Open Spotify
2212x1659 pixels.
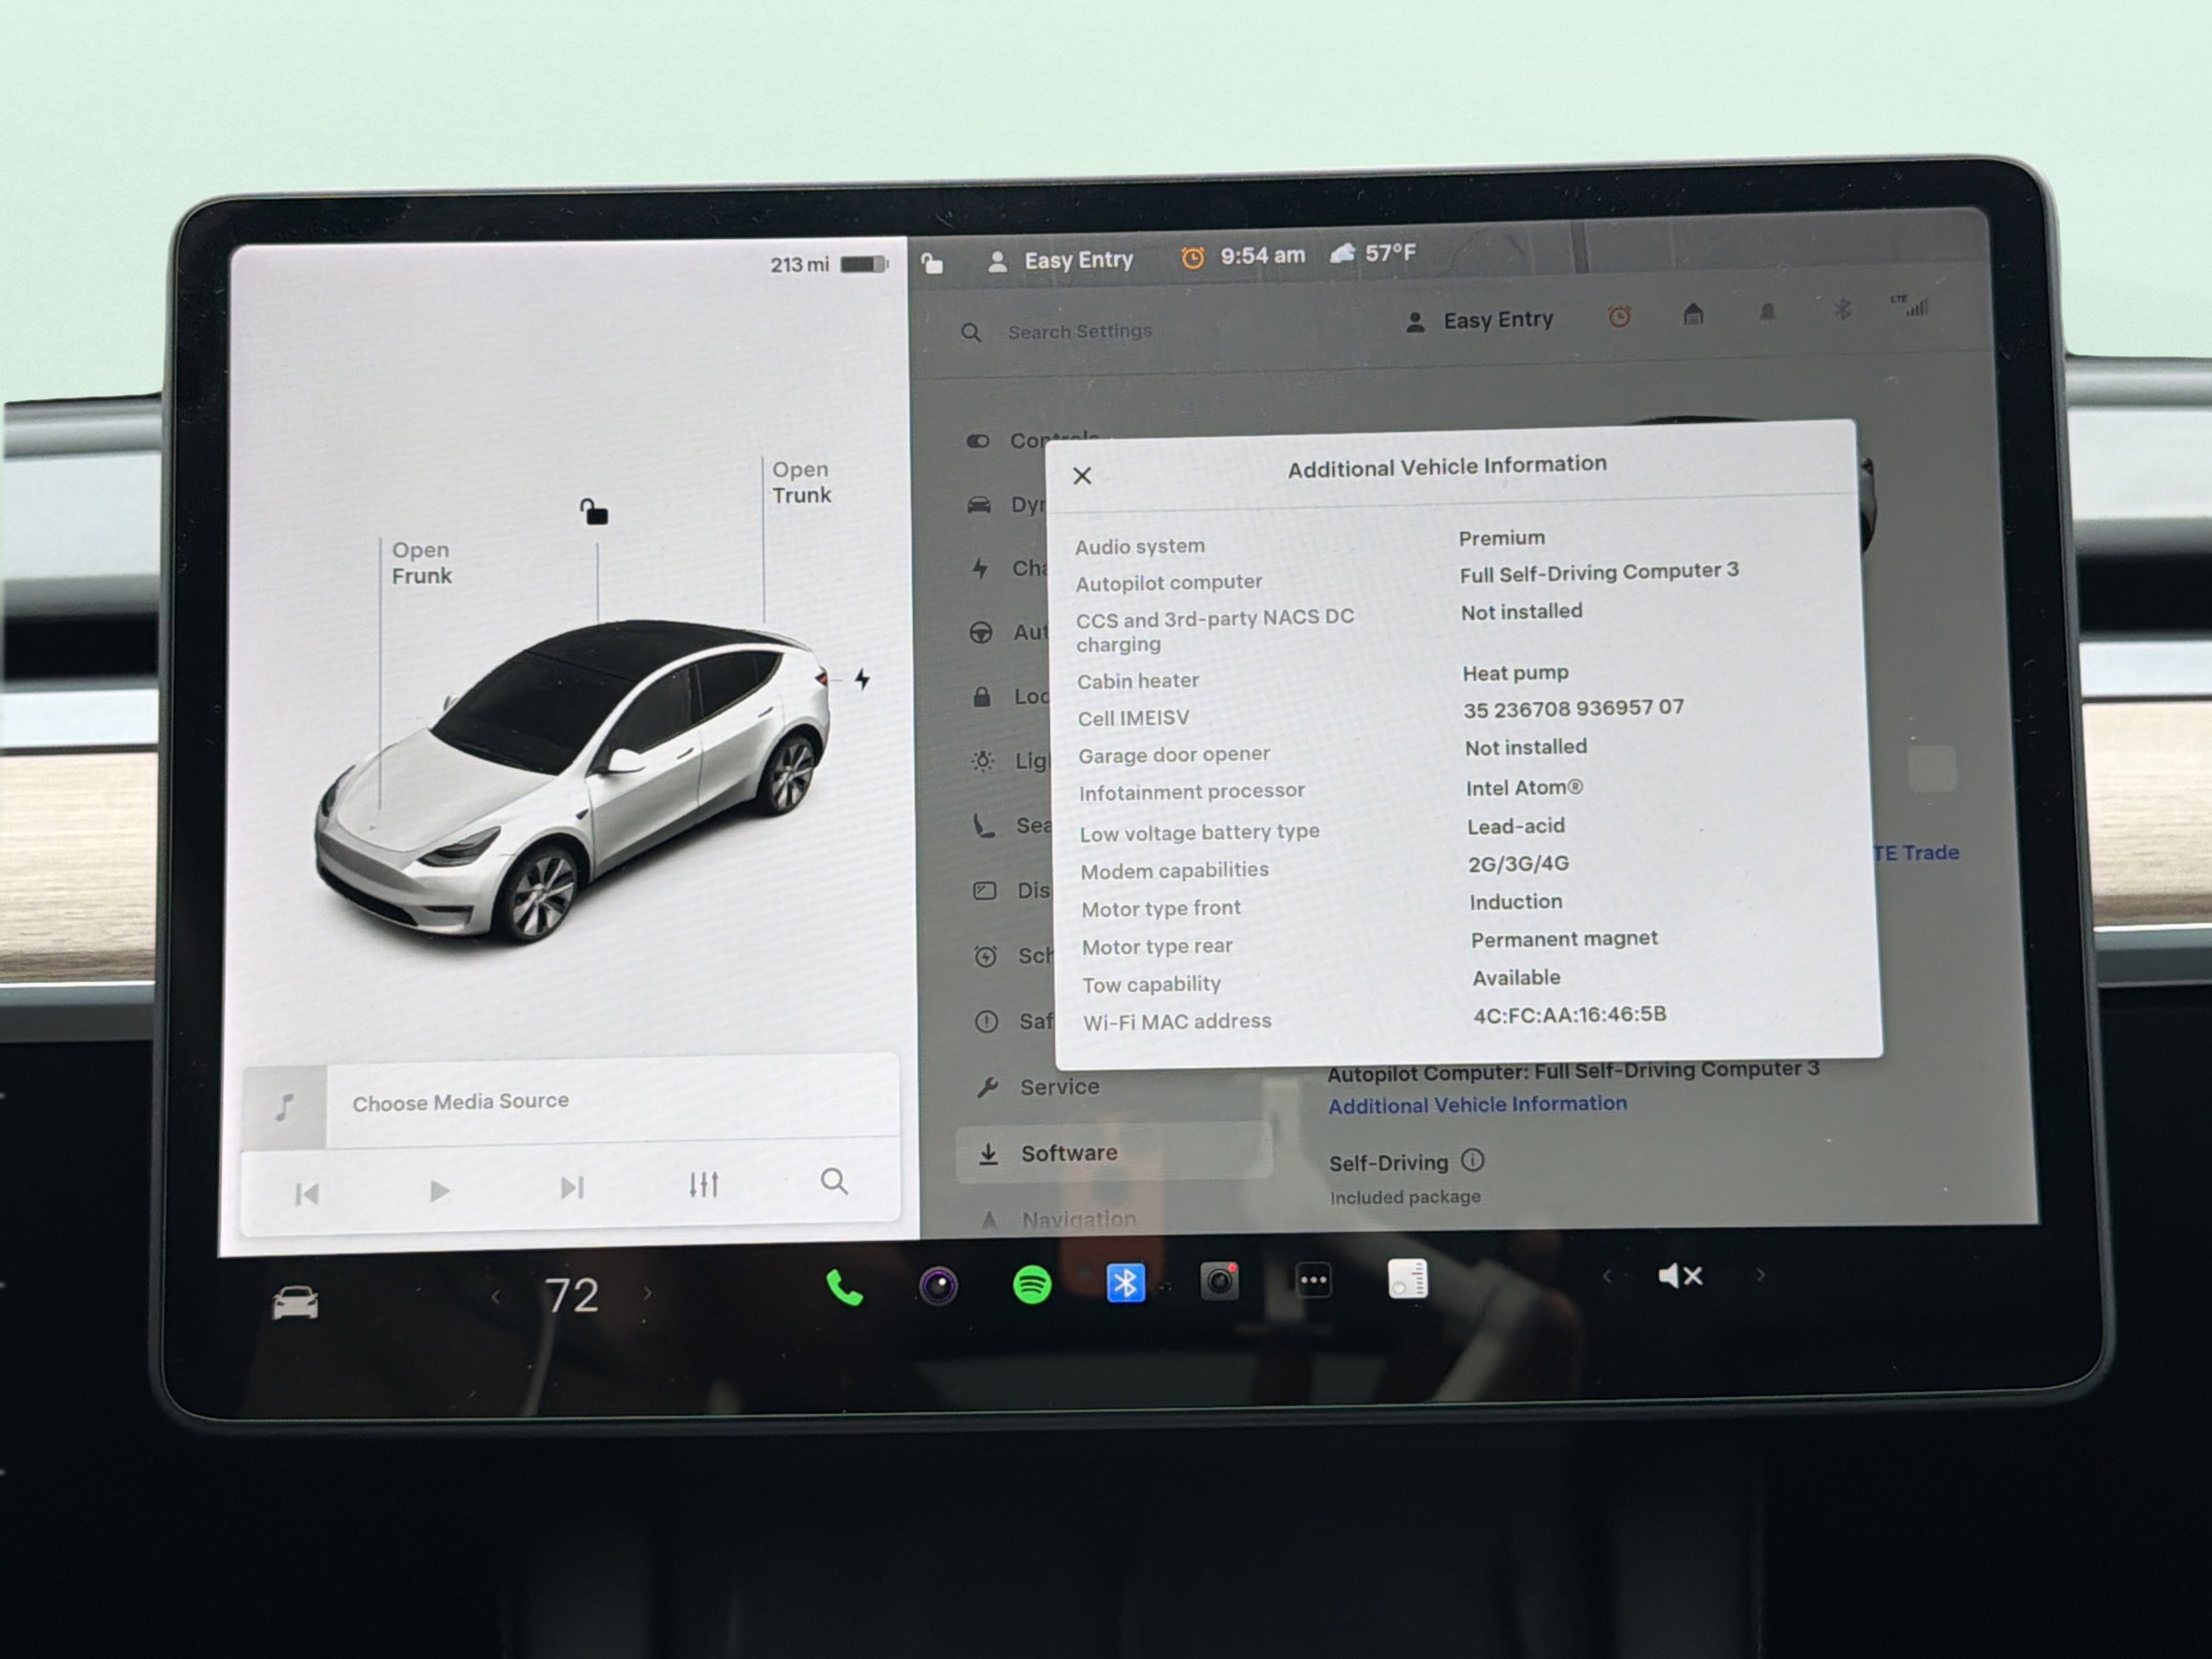coord(1032,1284)
